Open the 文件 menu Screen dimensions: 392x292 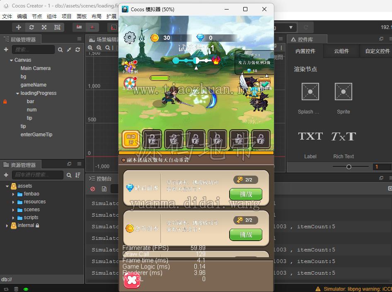coord(7,17)
